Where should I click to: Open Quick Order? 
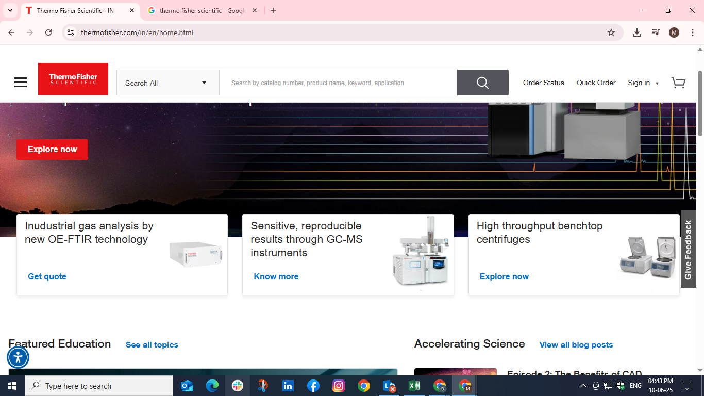(596, 82)
